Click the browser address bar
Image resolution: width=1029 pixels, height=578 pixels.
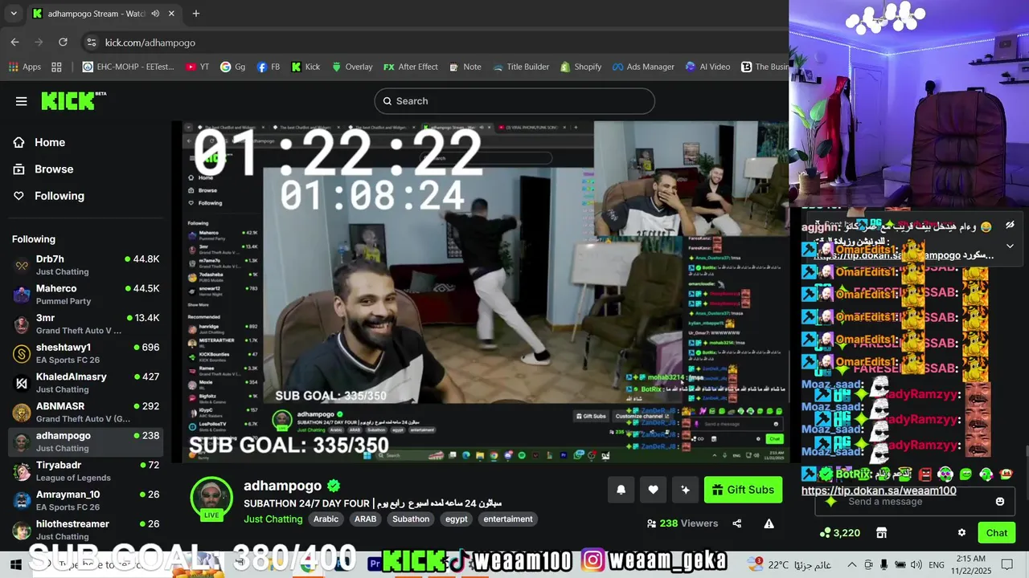[x=434, y=43]
